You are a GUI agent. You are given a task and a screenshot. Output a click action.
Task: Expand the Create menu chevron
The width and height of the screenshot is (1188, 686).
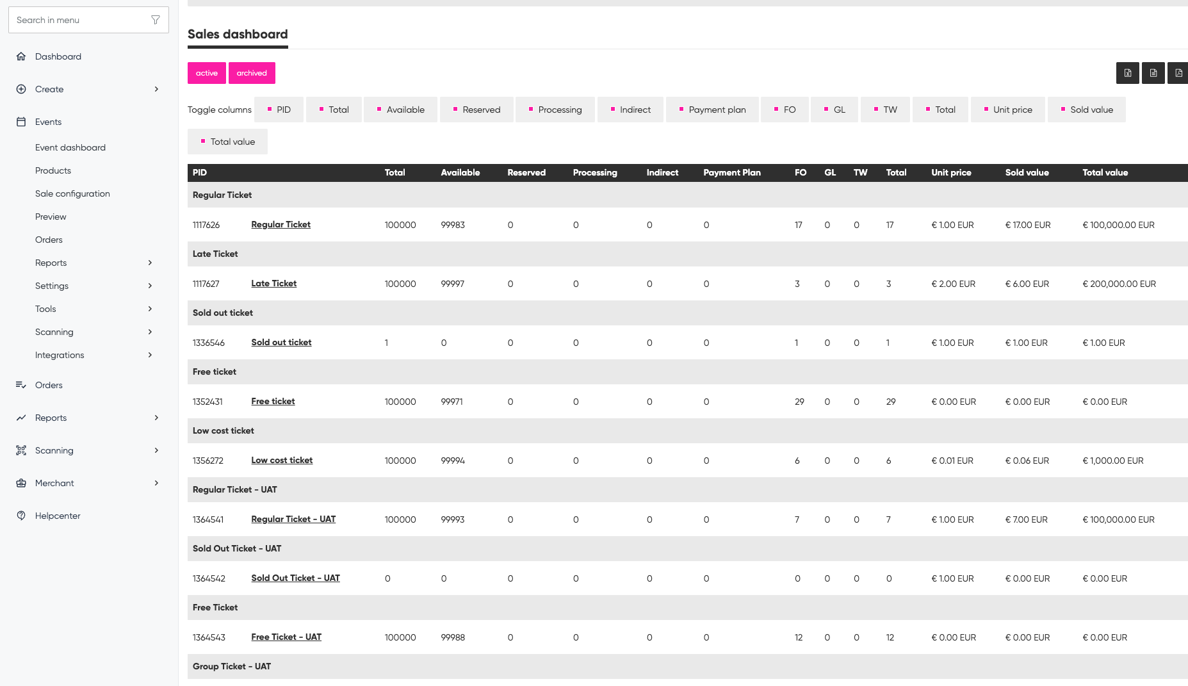tap(156, 89)
